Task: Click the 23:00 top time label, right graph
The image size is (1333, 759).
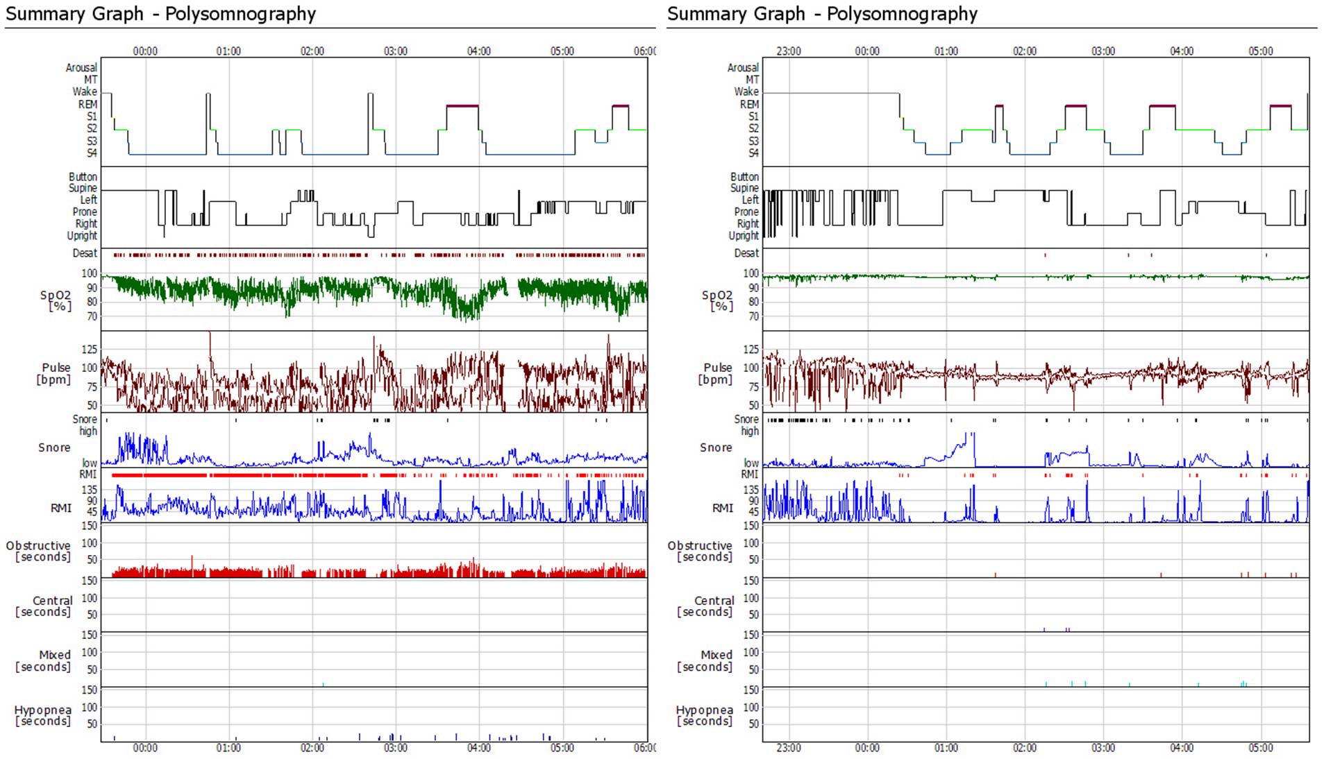Action: pos(789,51)
